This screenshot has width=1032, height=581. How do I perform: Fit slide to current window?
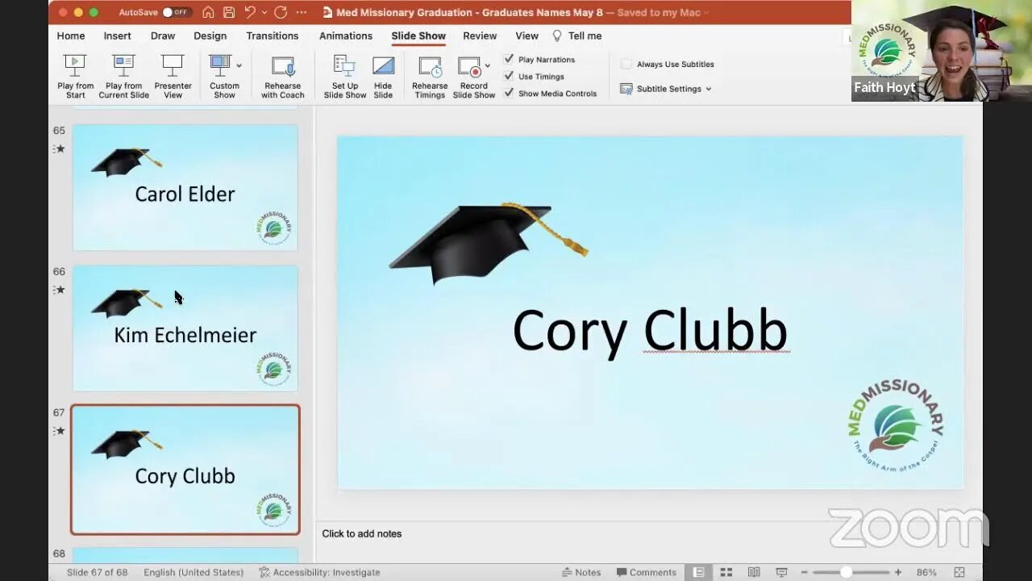(959, 572)
